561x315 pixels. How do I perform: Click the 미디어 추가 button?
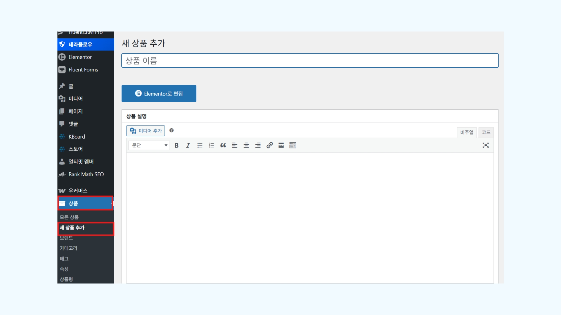[146, 131]
